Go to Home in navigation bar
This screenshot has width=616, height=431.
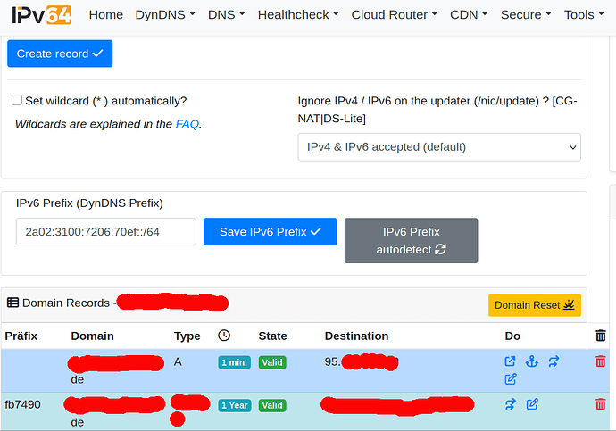(x=106, y=15)
